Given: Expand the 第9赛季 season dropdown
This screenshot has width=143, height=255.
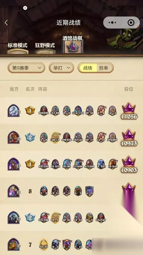Looking at the screenshot, I should 26,68.
